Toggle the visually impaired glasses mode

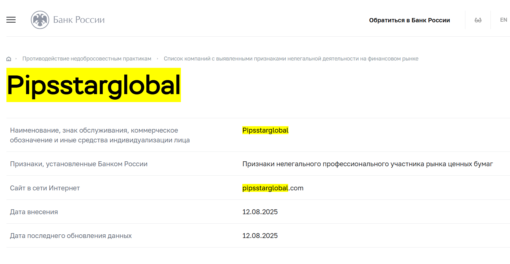pyautogui.click(x=478, y=20)
